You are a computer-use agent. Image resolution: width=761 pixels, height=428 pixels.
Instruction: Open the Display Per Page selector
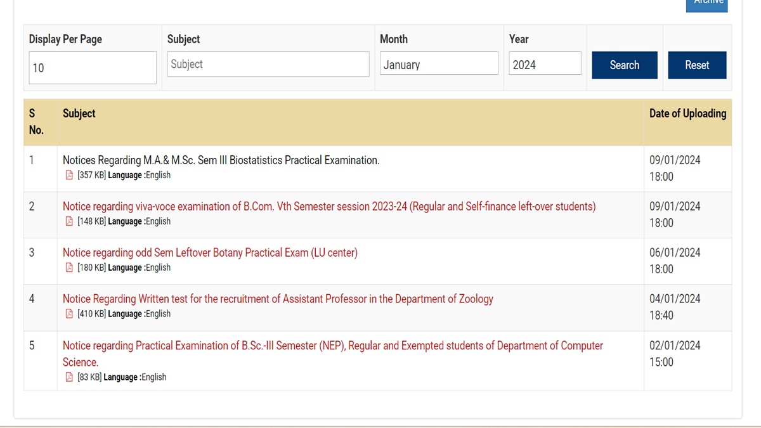pos(93,67)
